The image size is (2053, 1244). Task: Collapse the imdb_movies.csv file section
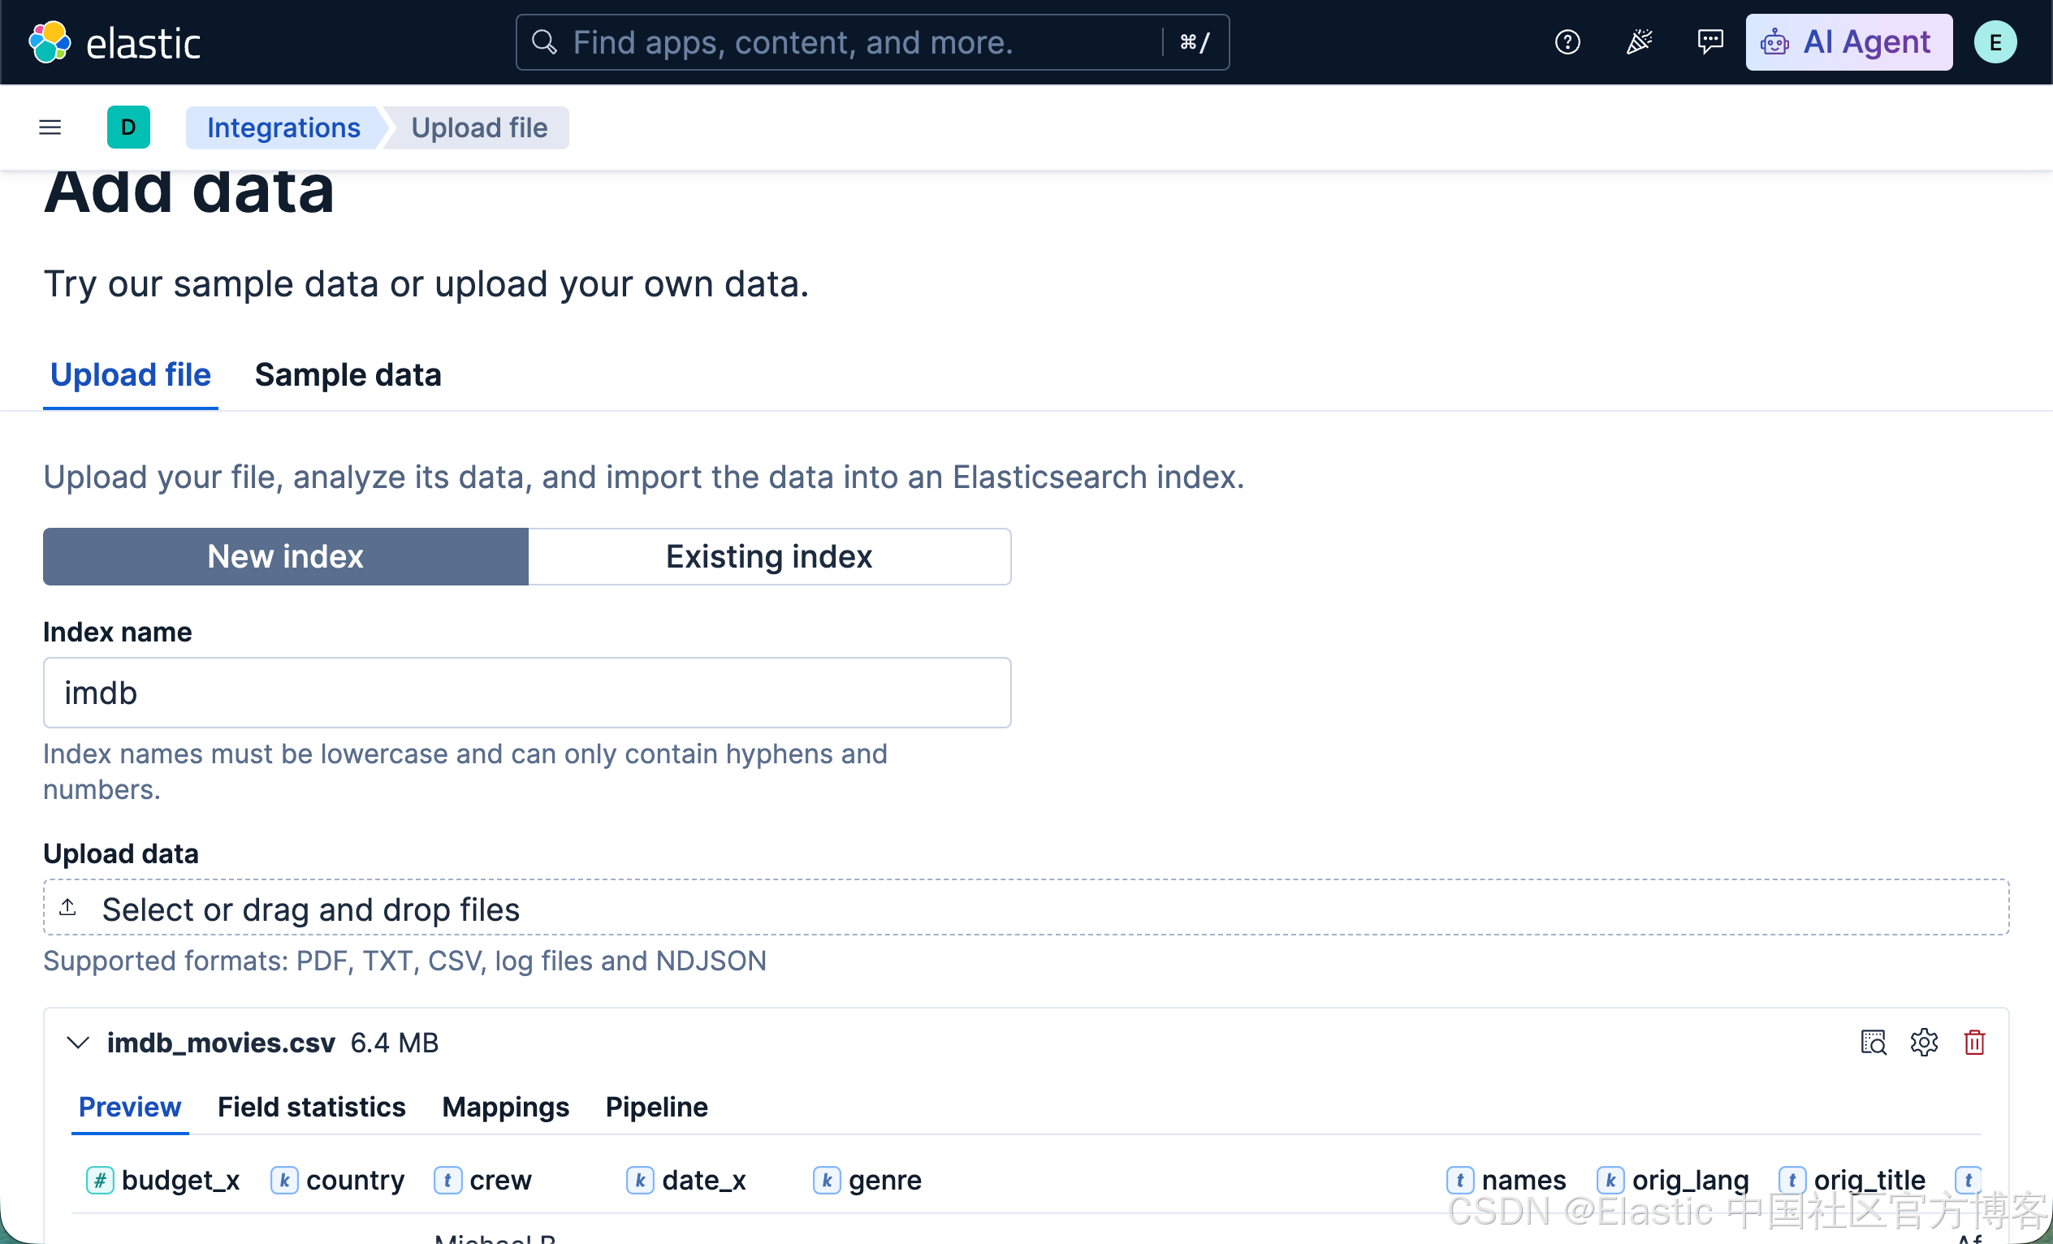click(78, 1042)
